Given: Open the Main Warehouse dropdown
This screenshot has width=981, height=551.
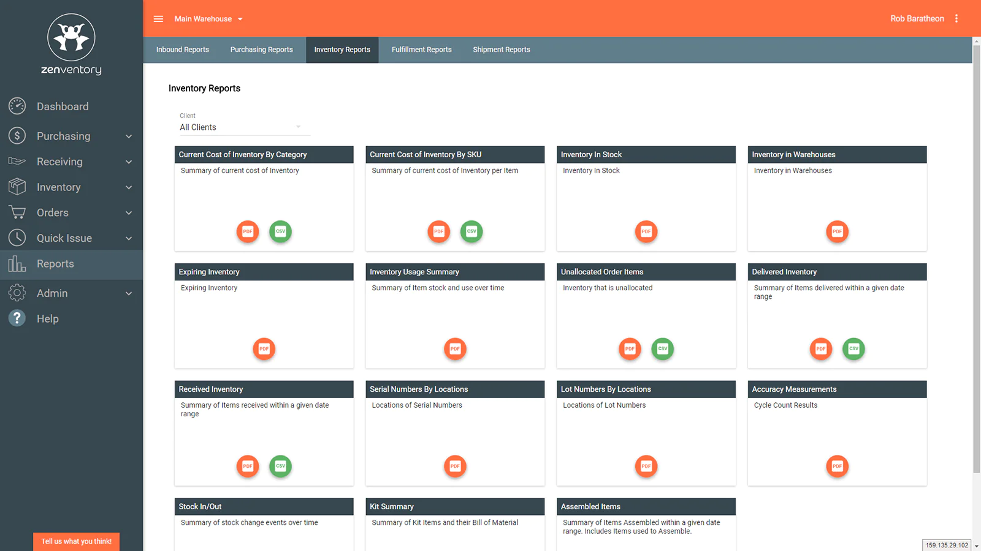Looking at the screenshot, I should click(208, 19).
